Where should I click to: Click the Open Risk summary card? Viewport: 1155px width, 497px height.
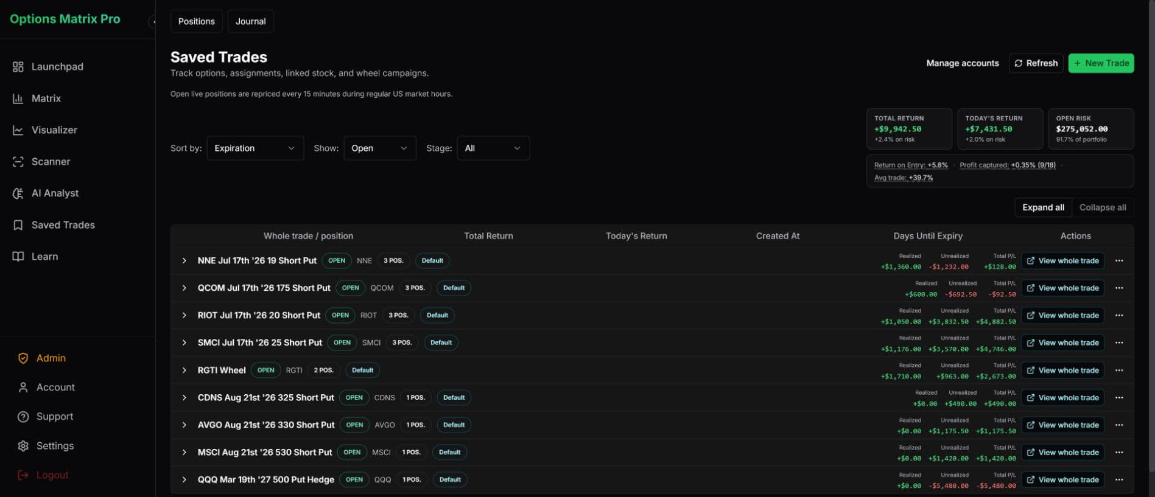coord(1091,129)
